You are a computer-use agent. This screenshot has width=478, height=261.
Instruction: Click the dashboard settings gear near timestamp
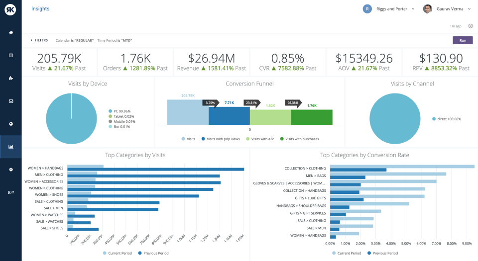tap(471, 26)
